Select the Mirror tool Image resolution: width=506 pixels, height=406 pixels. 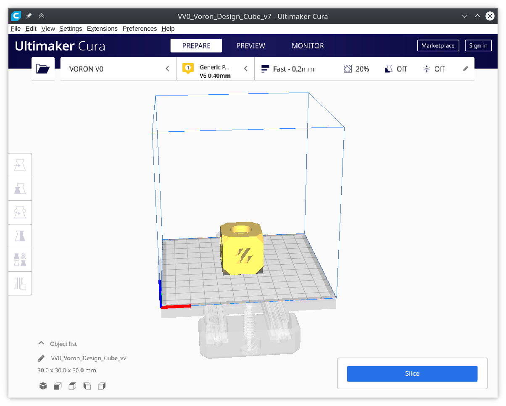coord(20,236)
